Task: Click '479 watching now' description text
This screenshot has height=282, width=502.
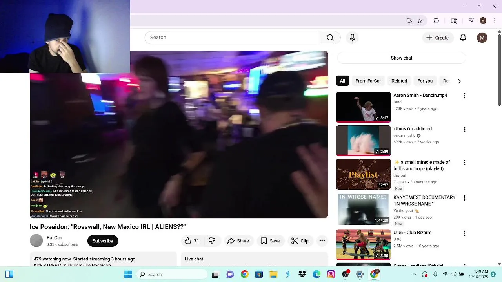Action: tap(52, 259)
